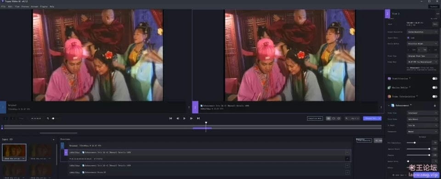441x179 pixels.
Task: Step forward one frame
Action: [x=191, y=118]
